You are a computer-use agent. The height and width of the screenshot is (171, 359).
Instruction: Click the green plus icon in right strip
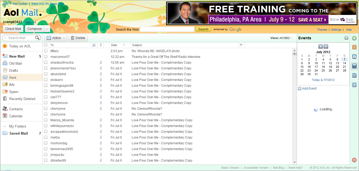pyautogui.click(x=354, y=38)
